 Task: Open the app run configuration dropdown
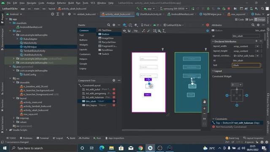pyautogui.click(x=149, y=8)
